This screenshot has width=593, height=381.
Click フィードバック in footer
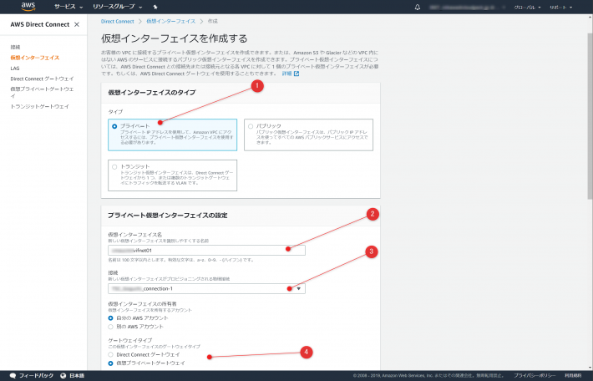(36, 376)
